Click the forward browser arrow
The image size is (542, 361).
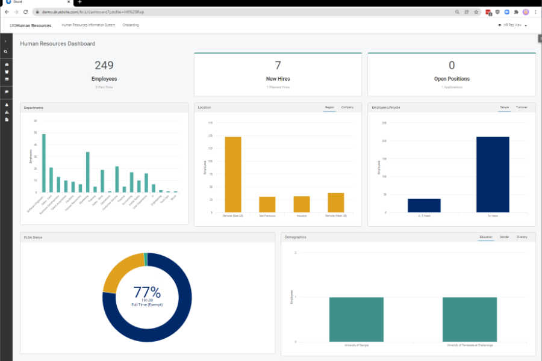tap(16, 12)
